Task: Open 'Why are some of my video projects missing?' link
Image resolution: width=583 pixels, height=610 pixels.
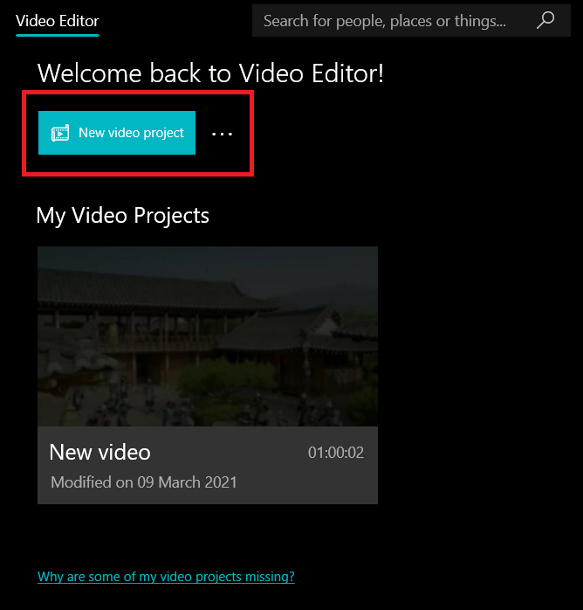Action: (x=166, y=577)
